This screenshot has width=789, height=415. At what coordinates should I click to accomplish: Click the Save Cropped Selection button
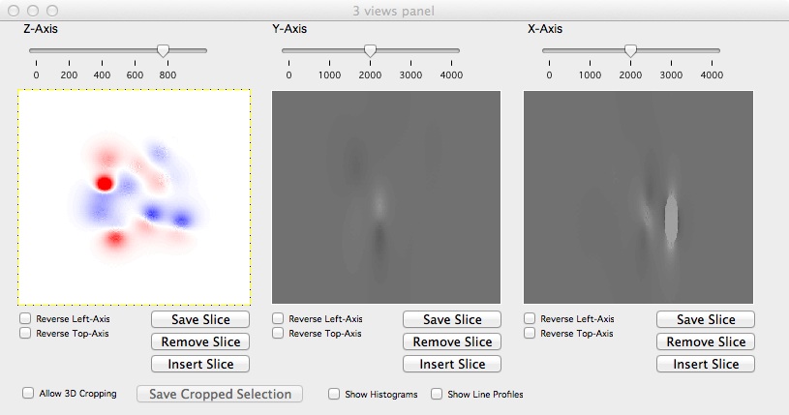click(219, 394)
